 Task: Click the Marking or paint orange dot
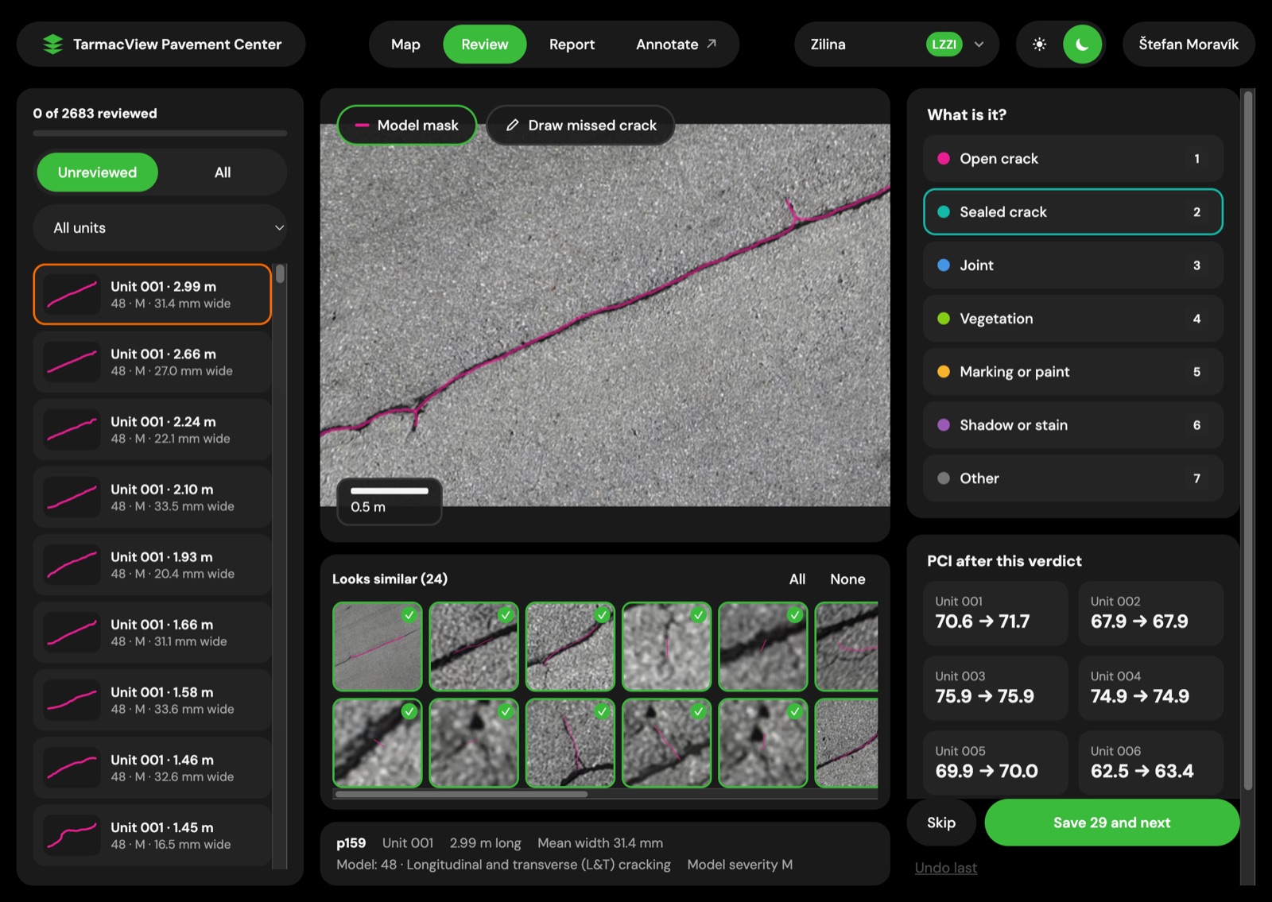944,372
